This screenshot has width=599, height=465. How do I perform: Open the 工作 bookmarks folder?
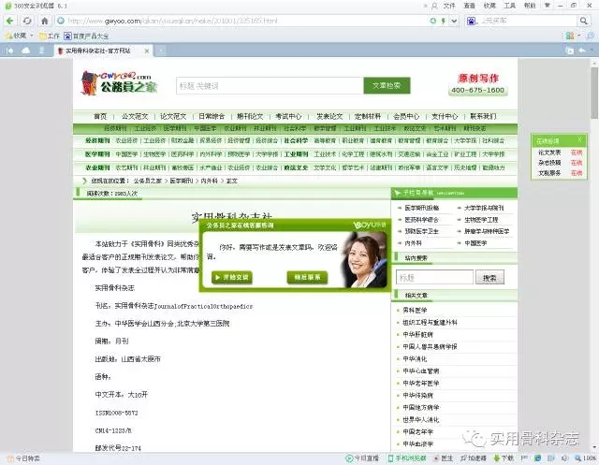(50, 36)
